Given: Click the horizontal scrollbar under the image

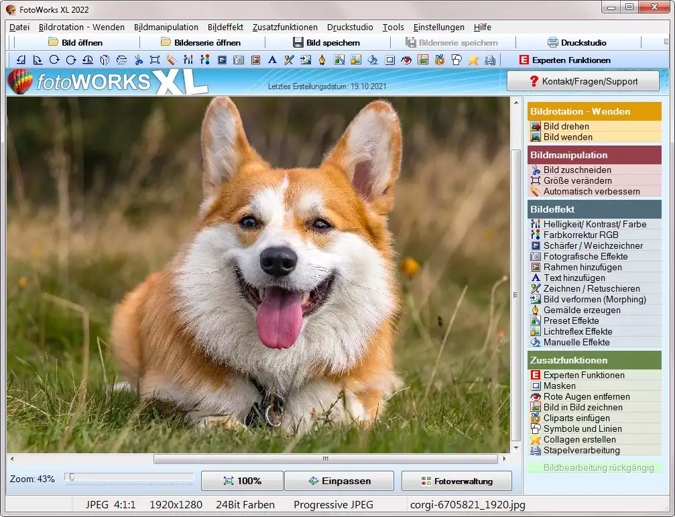Looking at the screenshot, I should pos(325,459).
